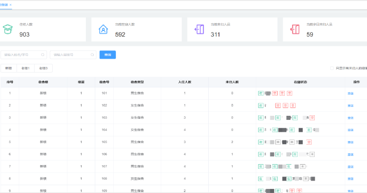Click the red 空 badge in room 105 row
This screenshot has height=193, width=367.
click(x=309, y=142)
